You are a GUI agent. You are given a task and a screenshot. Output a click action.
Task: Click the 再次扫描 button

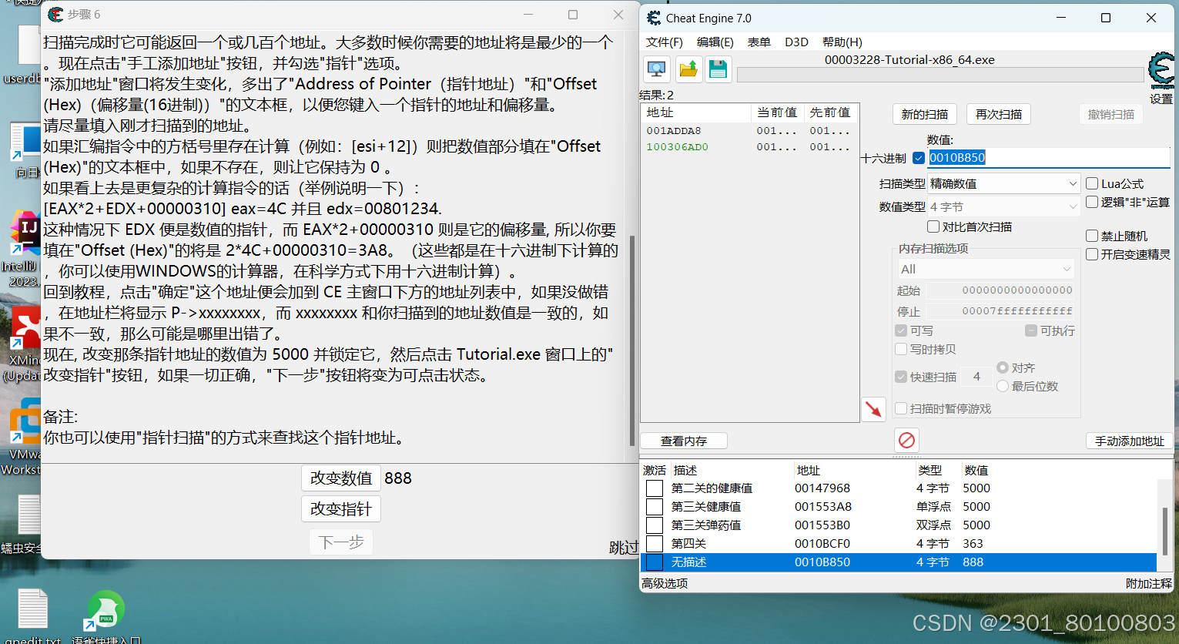pyautogui.click(x=999, y=114)
